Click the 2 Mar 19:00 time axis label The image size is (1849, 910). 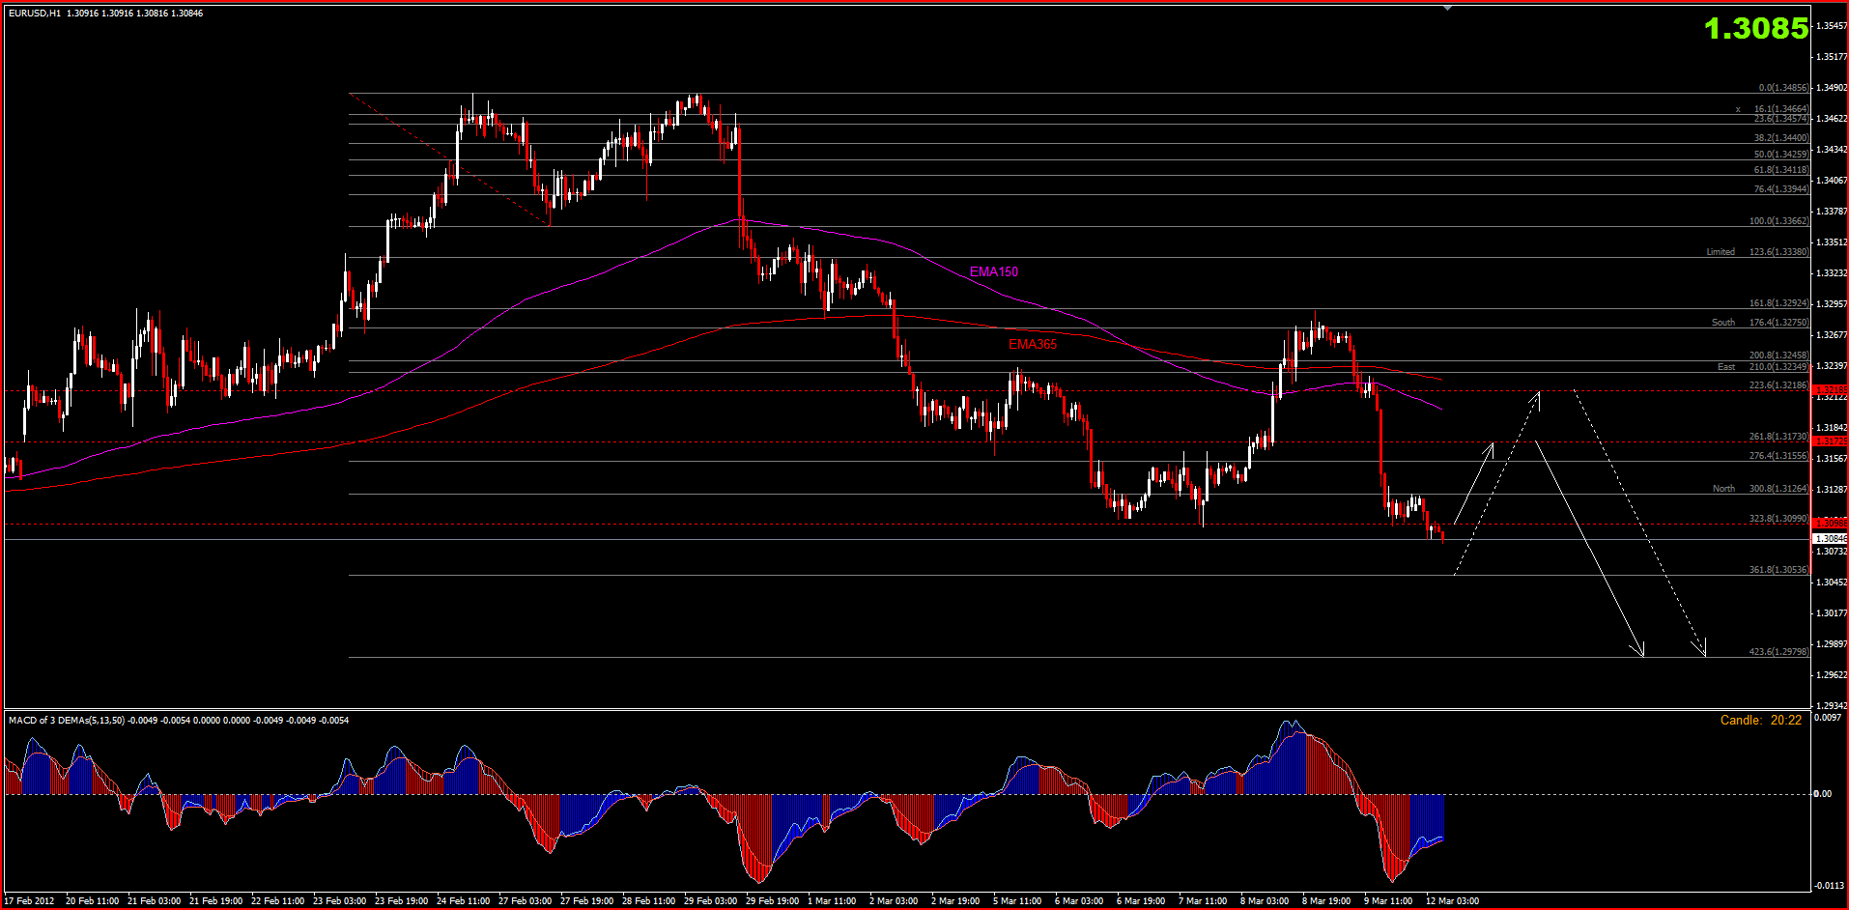(x=955, y=901)
